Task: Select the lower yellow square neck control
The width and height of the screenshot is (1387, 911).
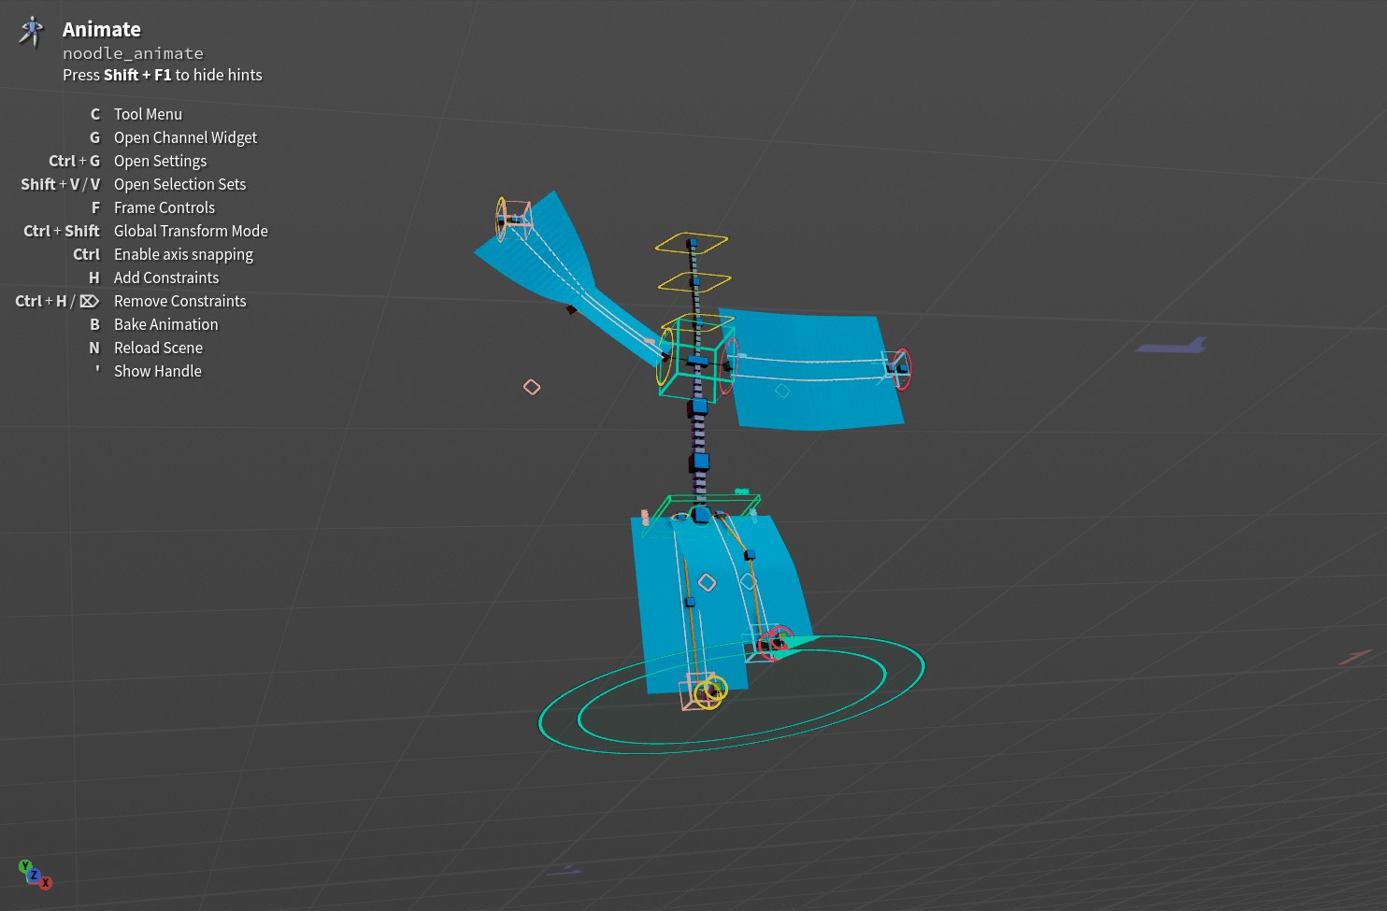Action: coord(694,281)
